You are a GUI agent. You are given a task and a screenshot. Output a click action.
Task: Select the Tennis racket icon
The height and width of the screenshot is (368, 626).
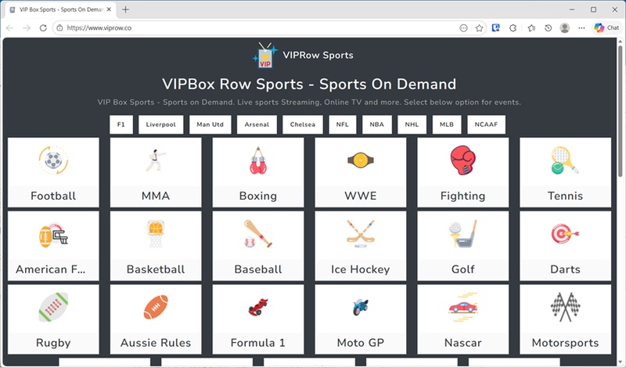[565, 161]
